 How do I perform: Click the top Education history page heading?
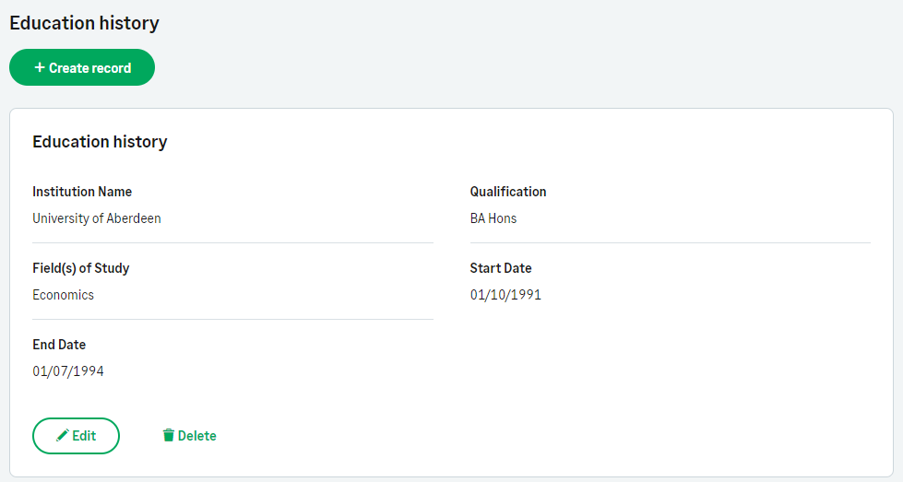coord(84,23)
